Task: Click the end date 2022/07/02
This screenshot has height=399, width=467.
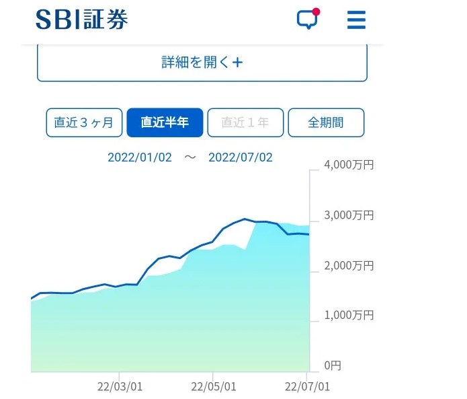Action: point(241,157)
